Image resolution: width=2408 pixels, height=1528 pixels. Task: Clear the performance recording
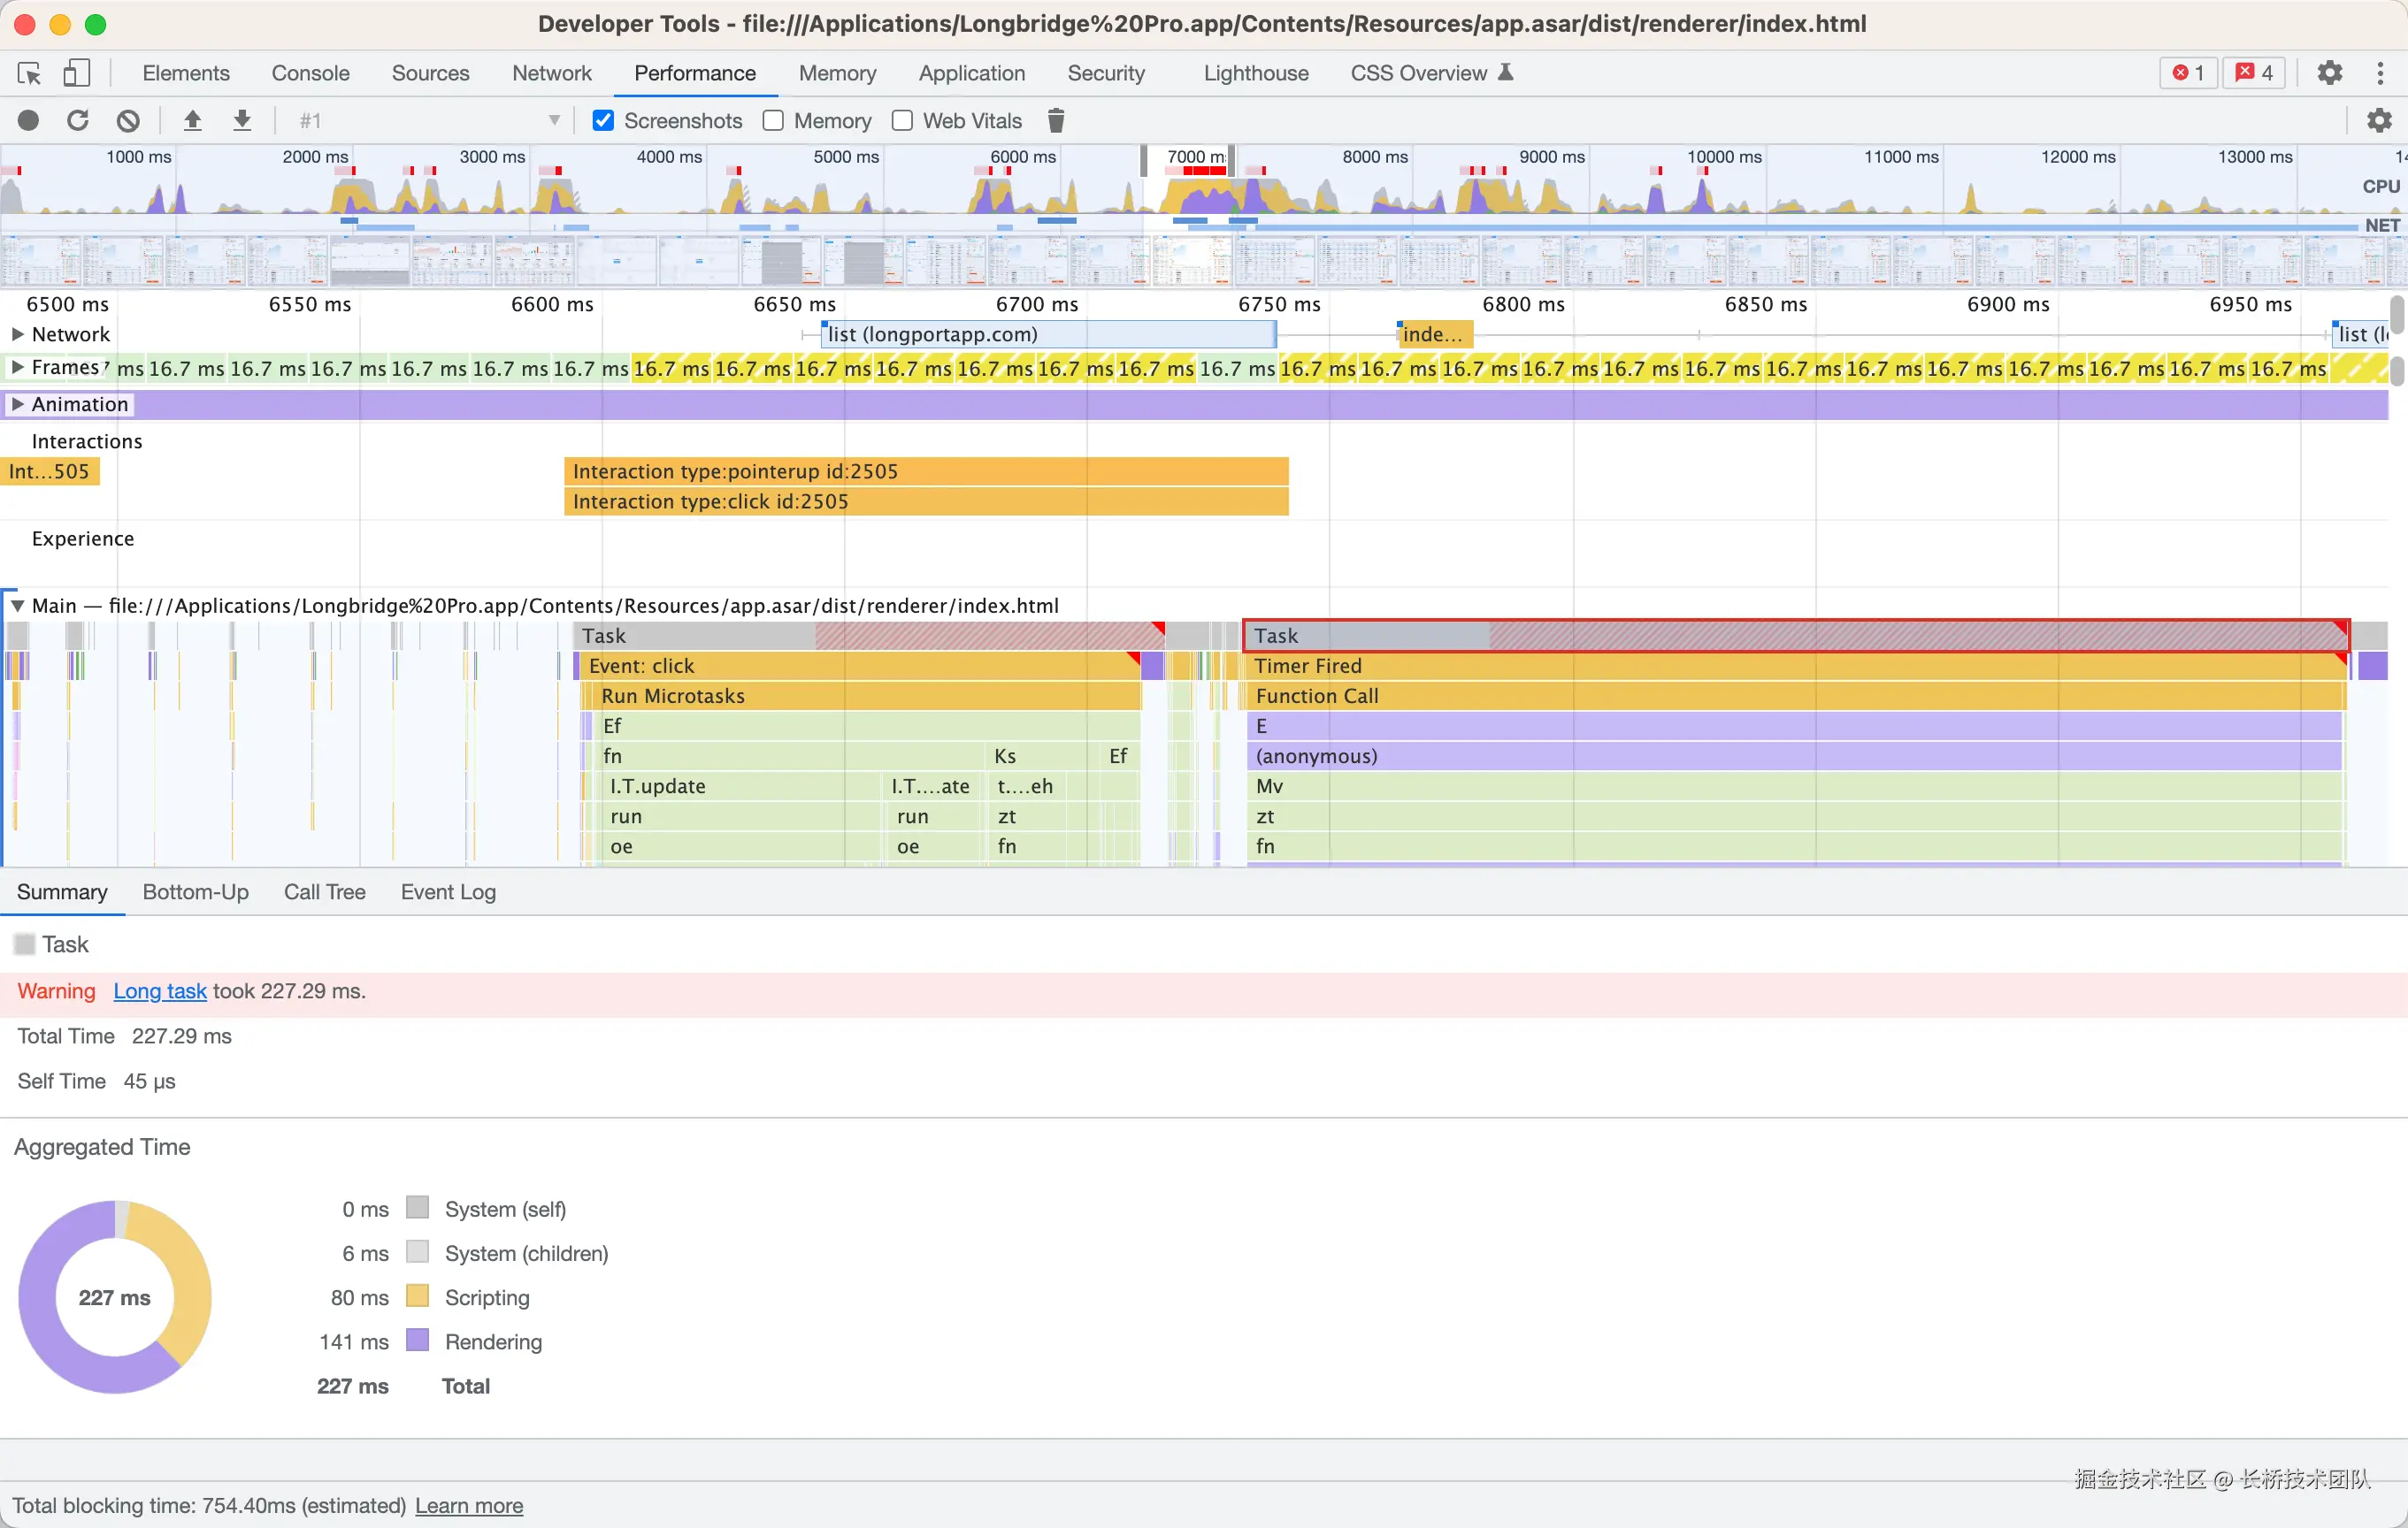128,121
